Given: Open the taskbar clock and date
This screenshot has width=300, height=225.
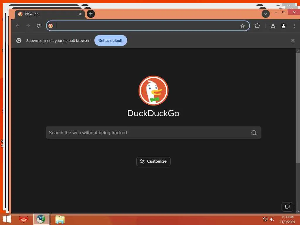Looking at the screenshot, I should [x=287, y=219].
